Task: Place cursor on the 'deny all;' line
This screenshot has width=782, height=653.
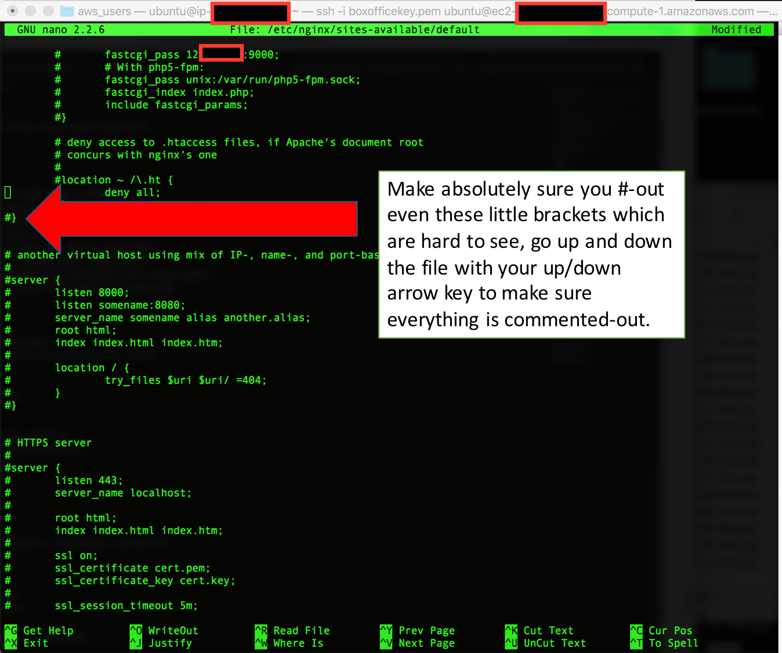Action: (132, 193)
